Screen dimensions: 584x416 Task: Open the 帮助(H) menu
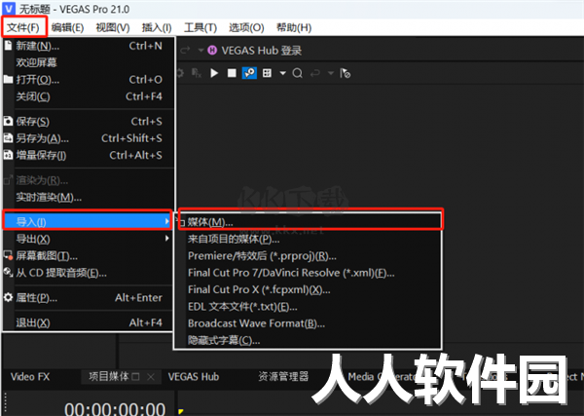coord(294,27)
